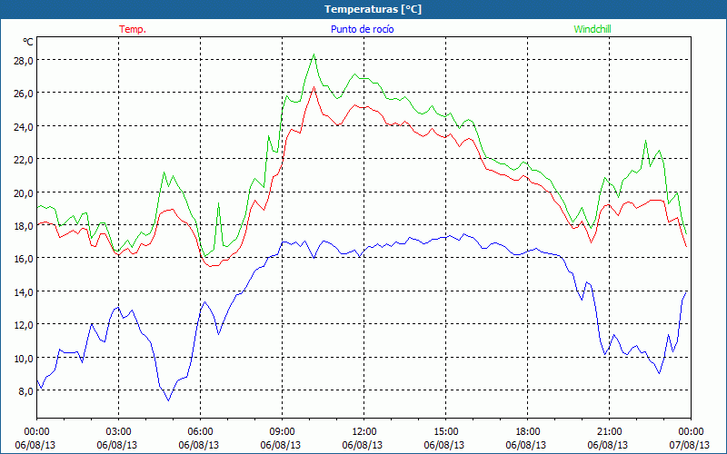Screen dimensions: 727x454
Task: Click the 20,0 y-axis value
Action: coord(22,192)
